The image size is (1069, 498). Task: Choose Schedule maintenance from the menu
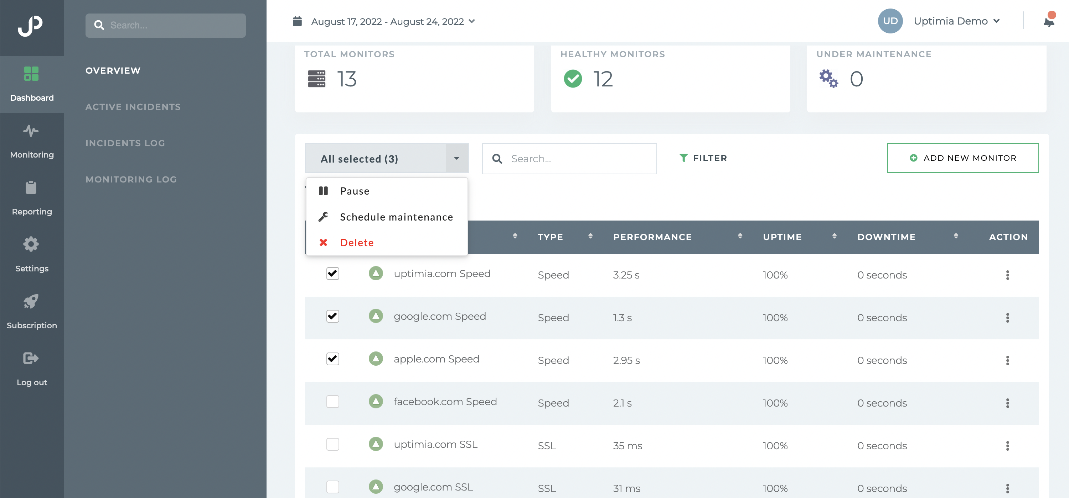coord(387,217)
